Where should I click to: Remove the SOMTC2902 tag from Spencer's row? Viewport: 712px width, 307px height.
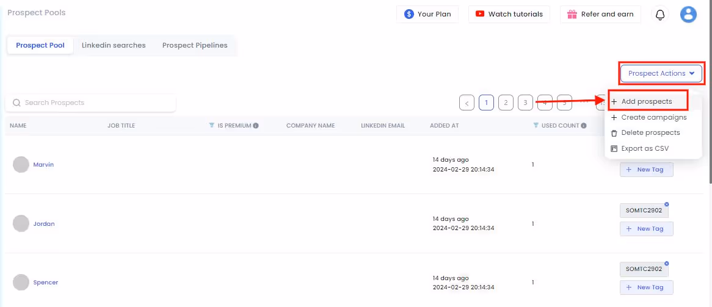[x=667, y=264]
